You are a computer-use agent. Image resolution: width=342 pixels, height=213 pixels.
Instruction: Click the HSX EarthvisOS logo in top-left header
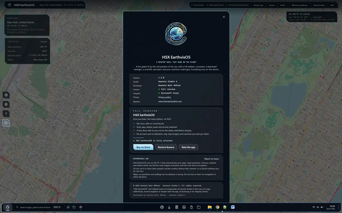point(10,5)
